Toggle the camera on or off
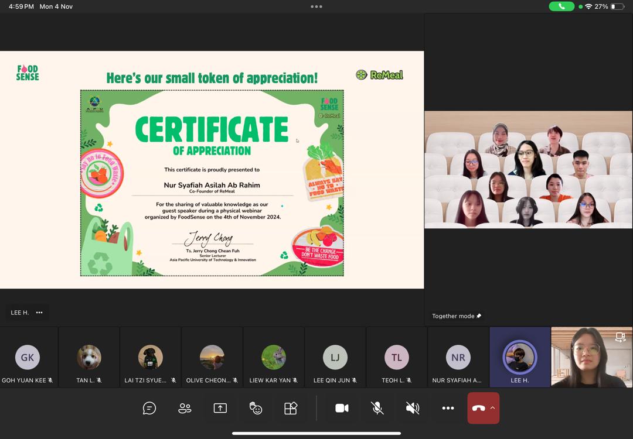Screen dimensions: 633x439 [342, 409]
